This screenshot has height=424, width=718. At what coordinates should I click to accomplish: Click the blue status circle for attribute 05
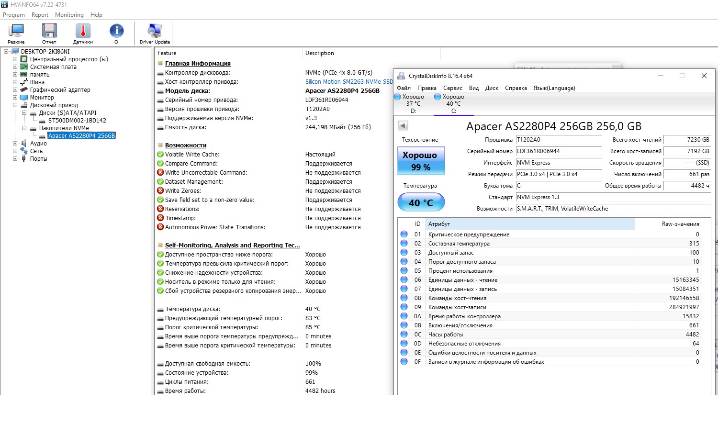point(404,271)
